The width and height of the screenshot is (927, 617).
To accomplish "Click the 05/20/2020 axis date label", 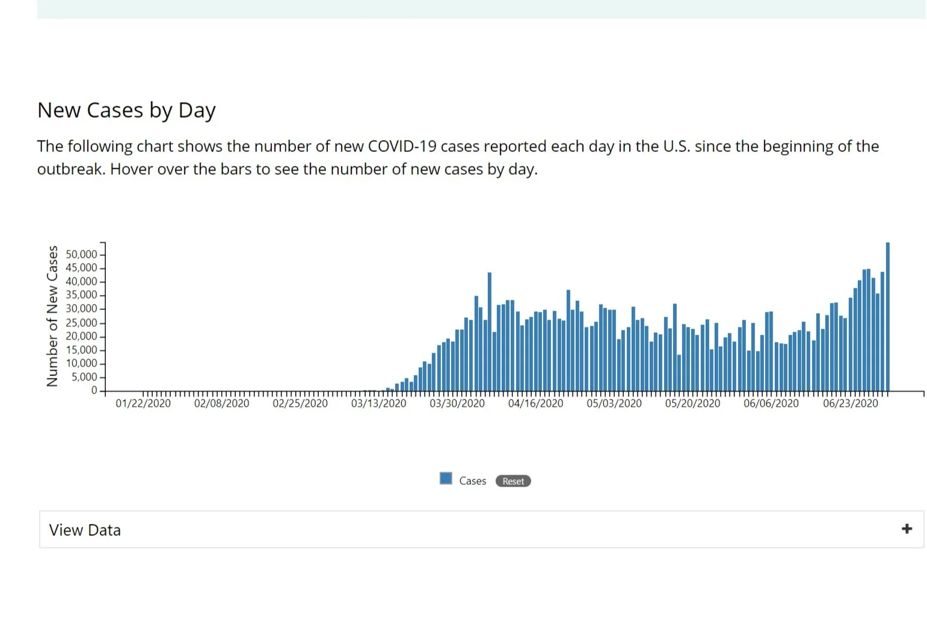I will pos(692,403).
